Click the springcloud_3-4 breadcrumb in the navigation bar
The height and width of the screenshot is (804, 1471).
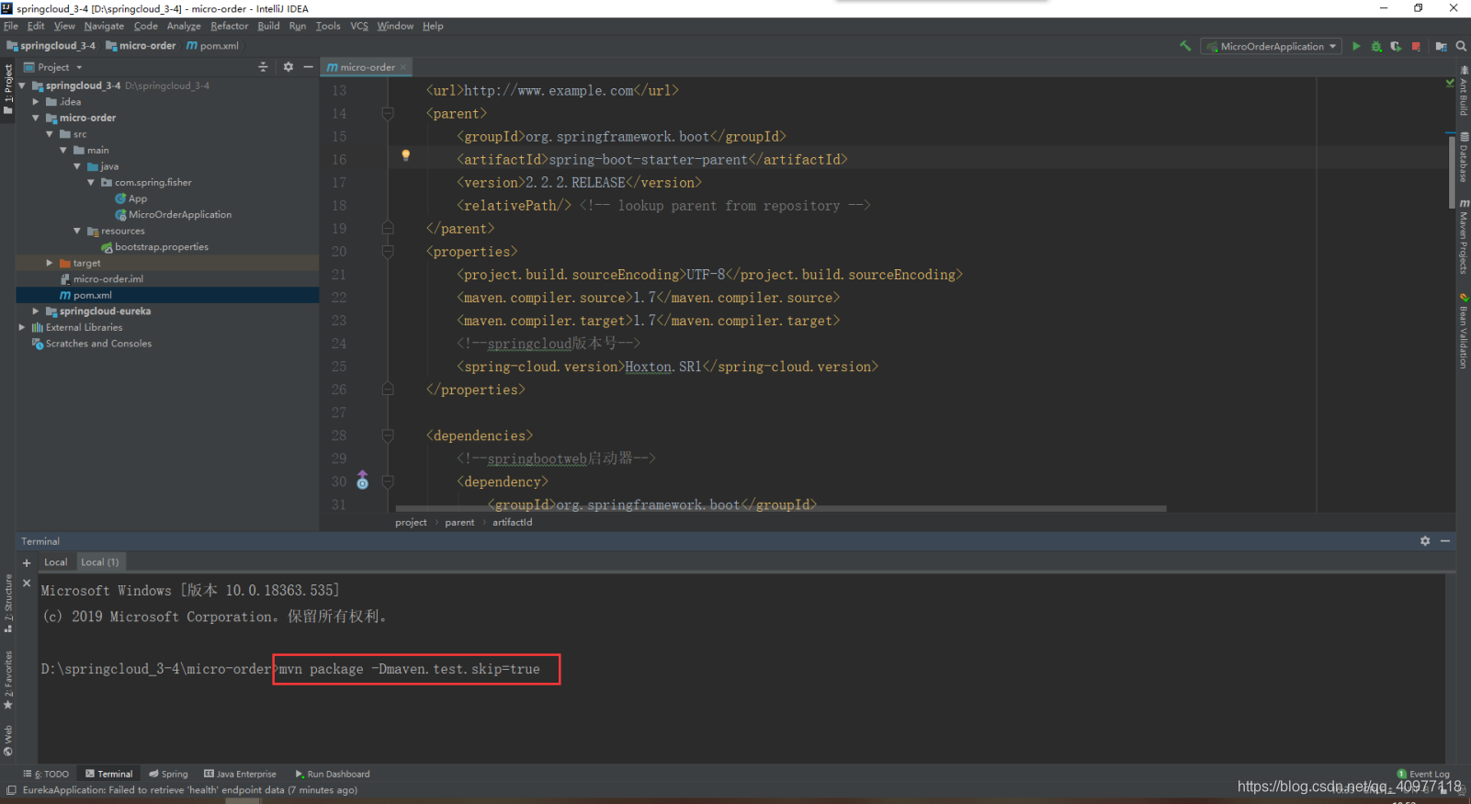(51, 45)
